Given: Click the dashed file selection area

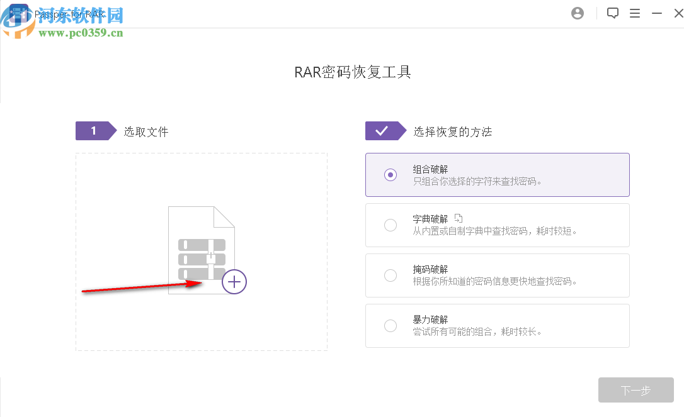Looking at the screenshot, I should pos(202,251).
